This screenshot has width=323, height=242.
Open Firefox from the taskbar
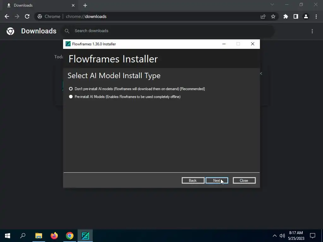click(54, 236)
